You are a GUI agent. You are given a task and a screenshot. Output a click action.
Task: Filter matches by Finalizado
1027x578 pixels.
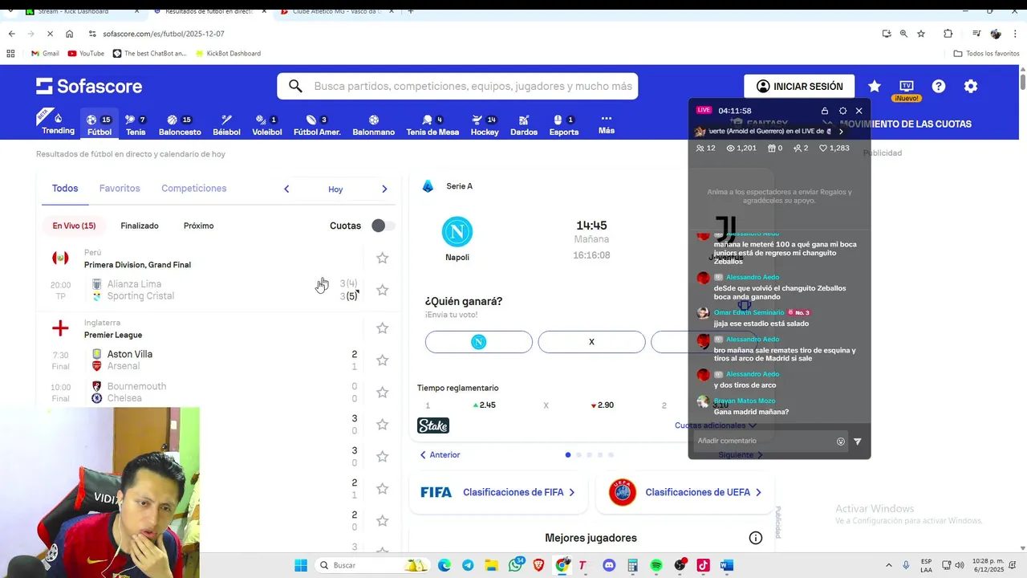pos(140,226)
